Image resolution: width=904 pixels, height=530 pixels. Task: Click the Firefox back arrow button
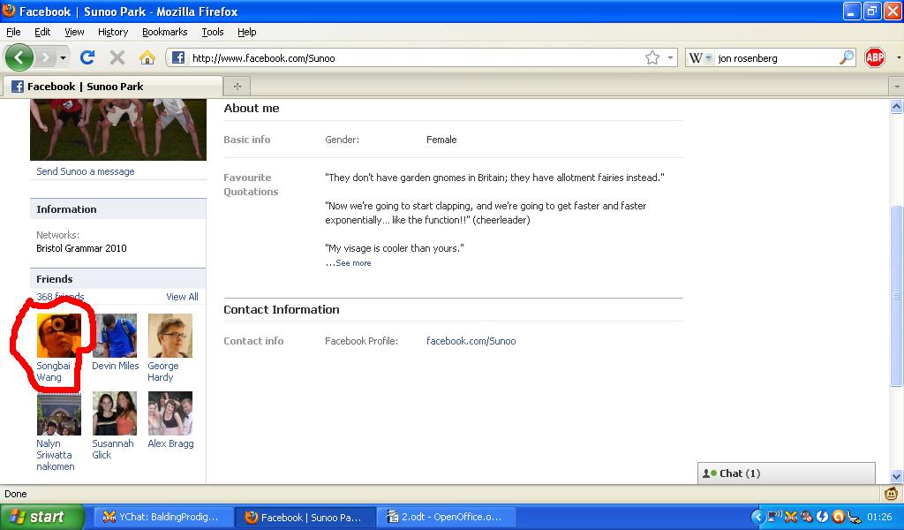(19, 57)
